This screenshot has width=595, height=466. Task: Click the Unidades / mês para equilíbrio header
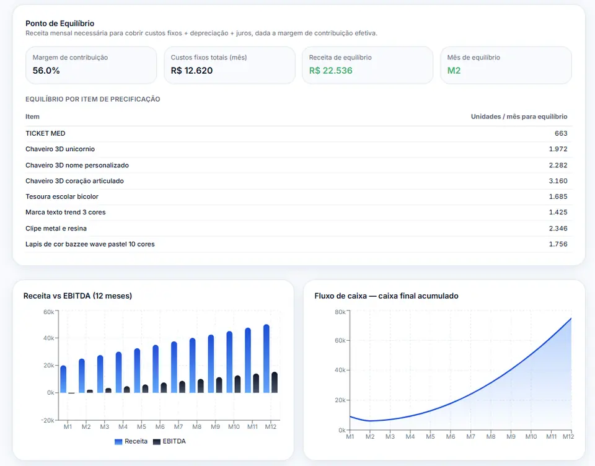(519, 116)
